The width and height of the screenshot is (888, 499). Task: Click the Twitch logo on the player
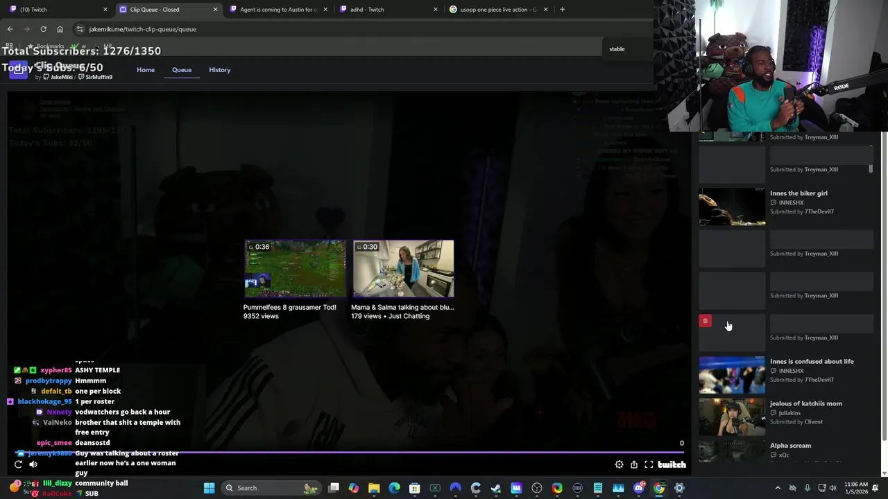click(x=672, y=464)
